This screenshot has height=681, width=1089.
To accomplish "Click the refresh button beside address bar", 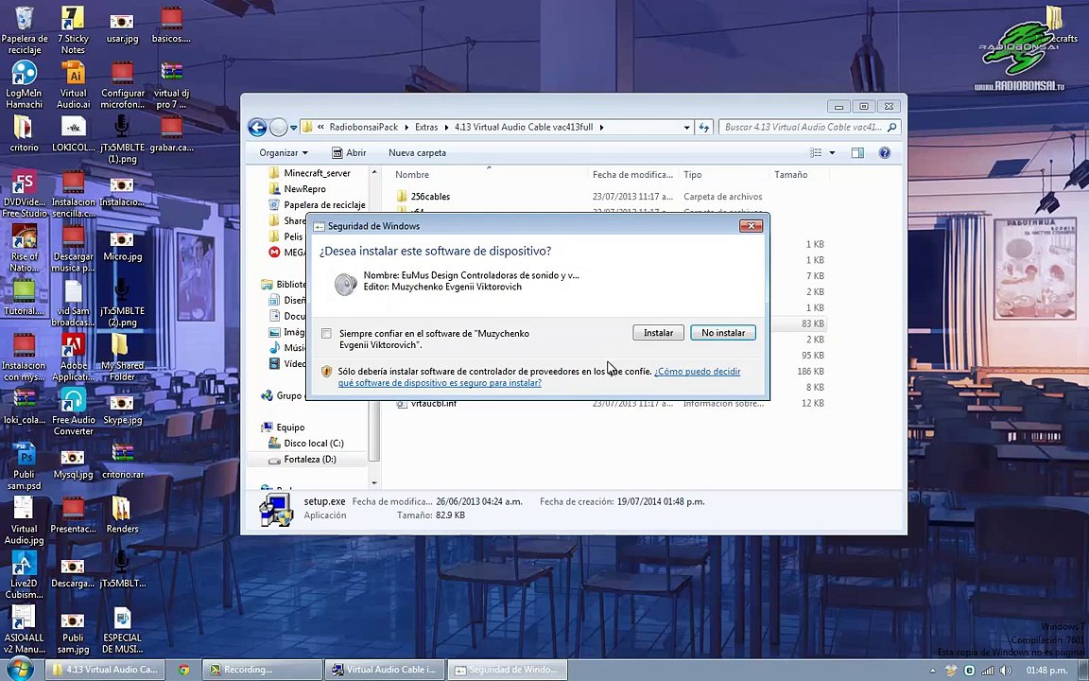I will [x=703, y=127].
